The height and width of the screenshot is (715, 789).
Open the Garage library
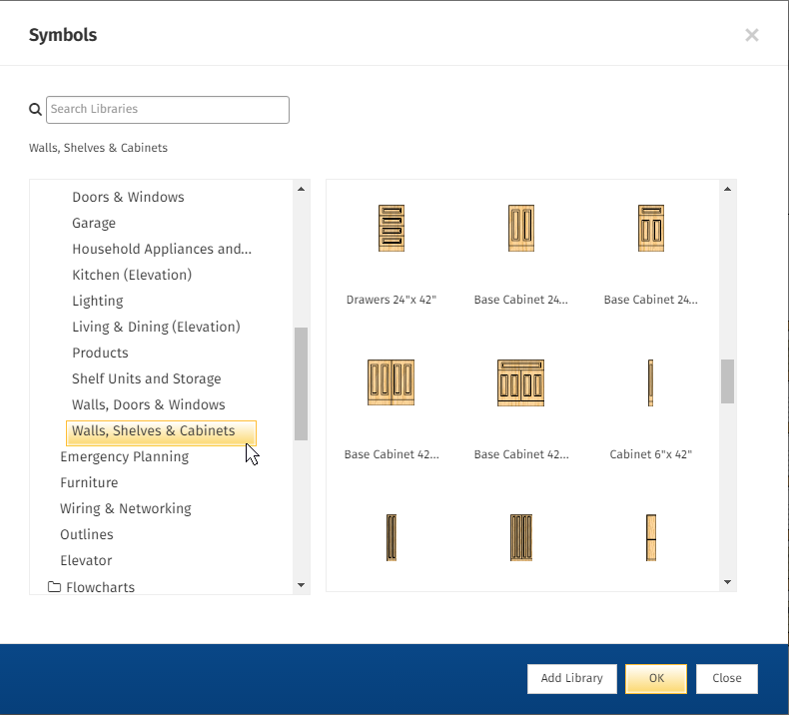pos(94,223)
